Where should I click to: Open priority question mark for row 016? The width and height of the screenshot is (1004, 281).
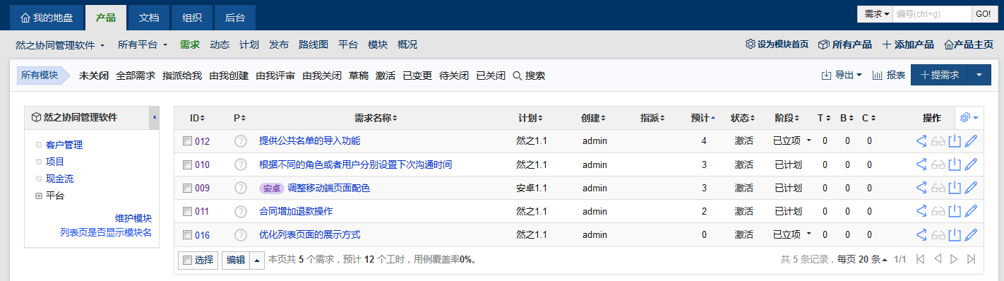point(241,234)
